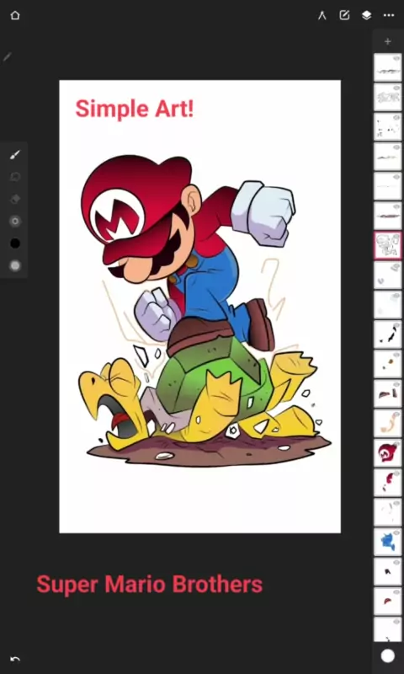Open the white background color layer circle

388,656
